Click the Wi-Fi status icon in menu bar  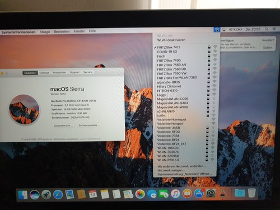click(x=217, y=30)
